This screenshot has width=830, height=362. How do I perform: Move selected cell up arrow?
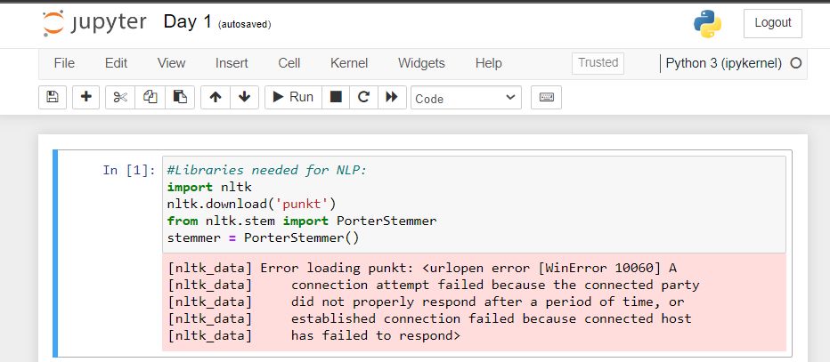pyautogui.click(x=216, y=97)
